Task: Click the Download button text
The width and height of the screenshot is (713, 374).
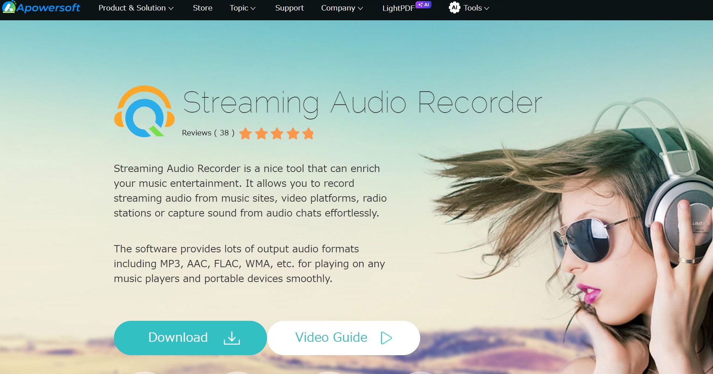Action: (x=178, y=337)
